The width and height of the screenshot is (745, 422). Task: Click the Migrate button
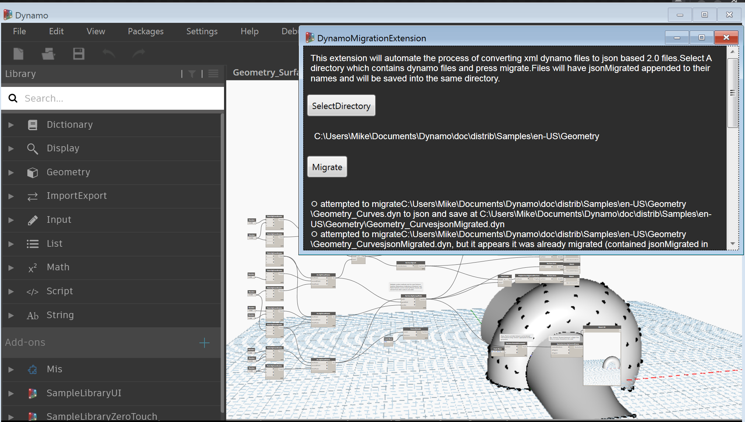coord(327,167)
